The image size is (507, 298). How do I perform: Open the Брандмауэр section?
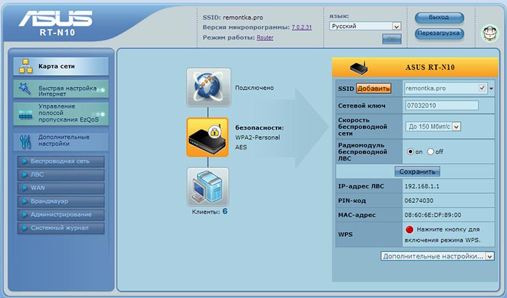61,201
